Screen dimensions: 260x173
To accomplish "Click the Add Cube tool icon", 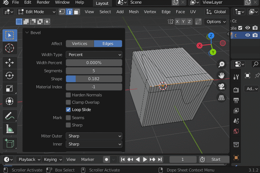I will coord(10,143).
